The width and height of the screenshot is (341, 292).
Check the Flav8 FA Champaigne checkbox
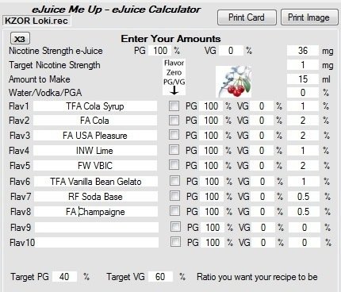[x=175, y=211]
